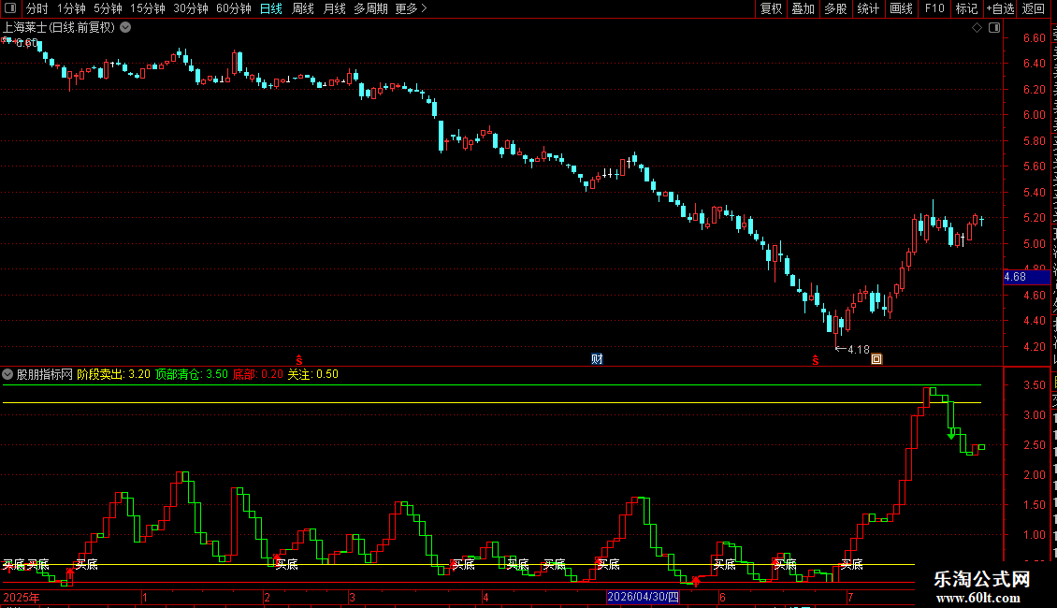Click month 4 on the time axis

(485, 597)
